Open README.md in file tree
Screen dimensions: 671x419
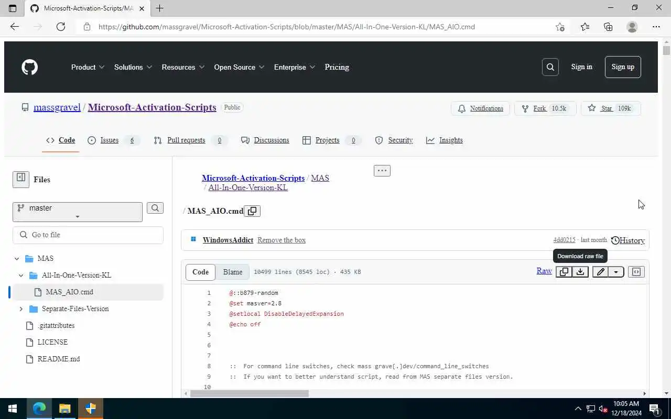click(59, 359)
